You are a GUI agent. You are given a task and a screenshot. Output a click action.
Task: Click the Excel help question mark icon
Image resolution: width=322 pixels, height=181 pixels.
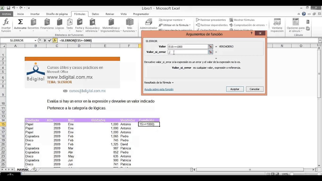click(x=304, y=14)
